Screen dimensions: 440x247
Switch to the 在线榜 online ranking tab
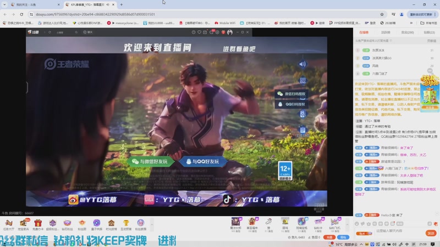pos(364,32)
